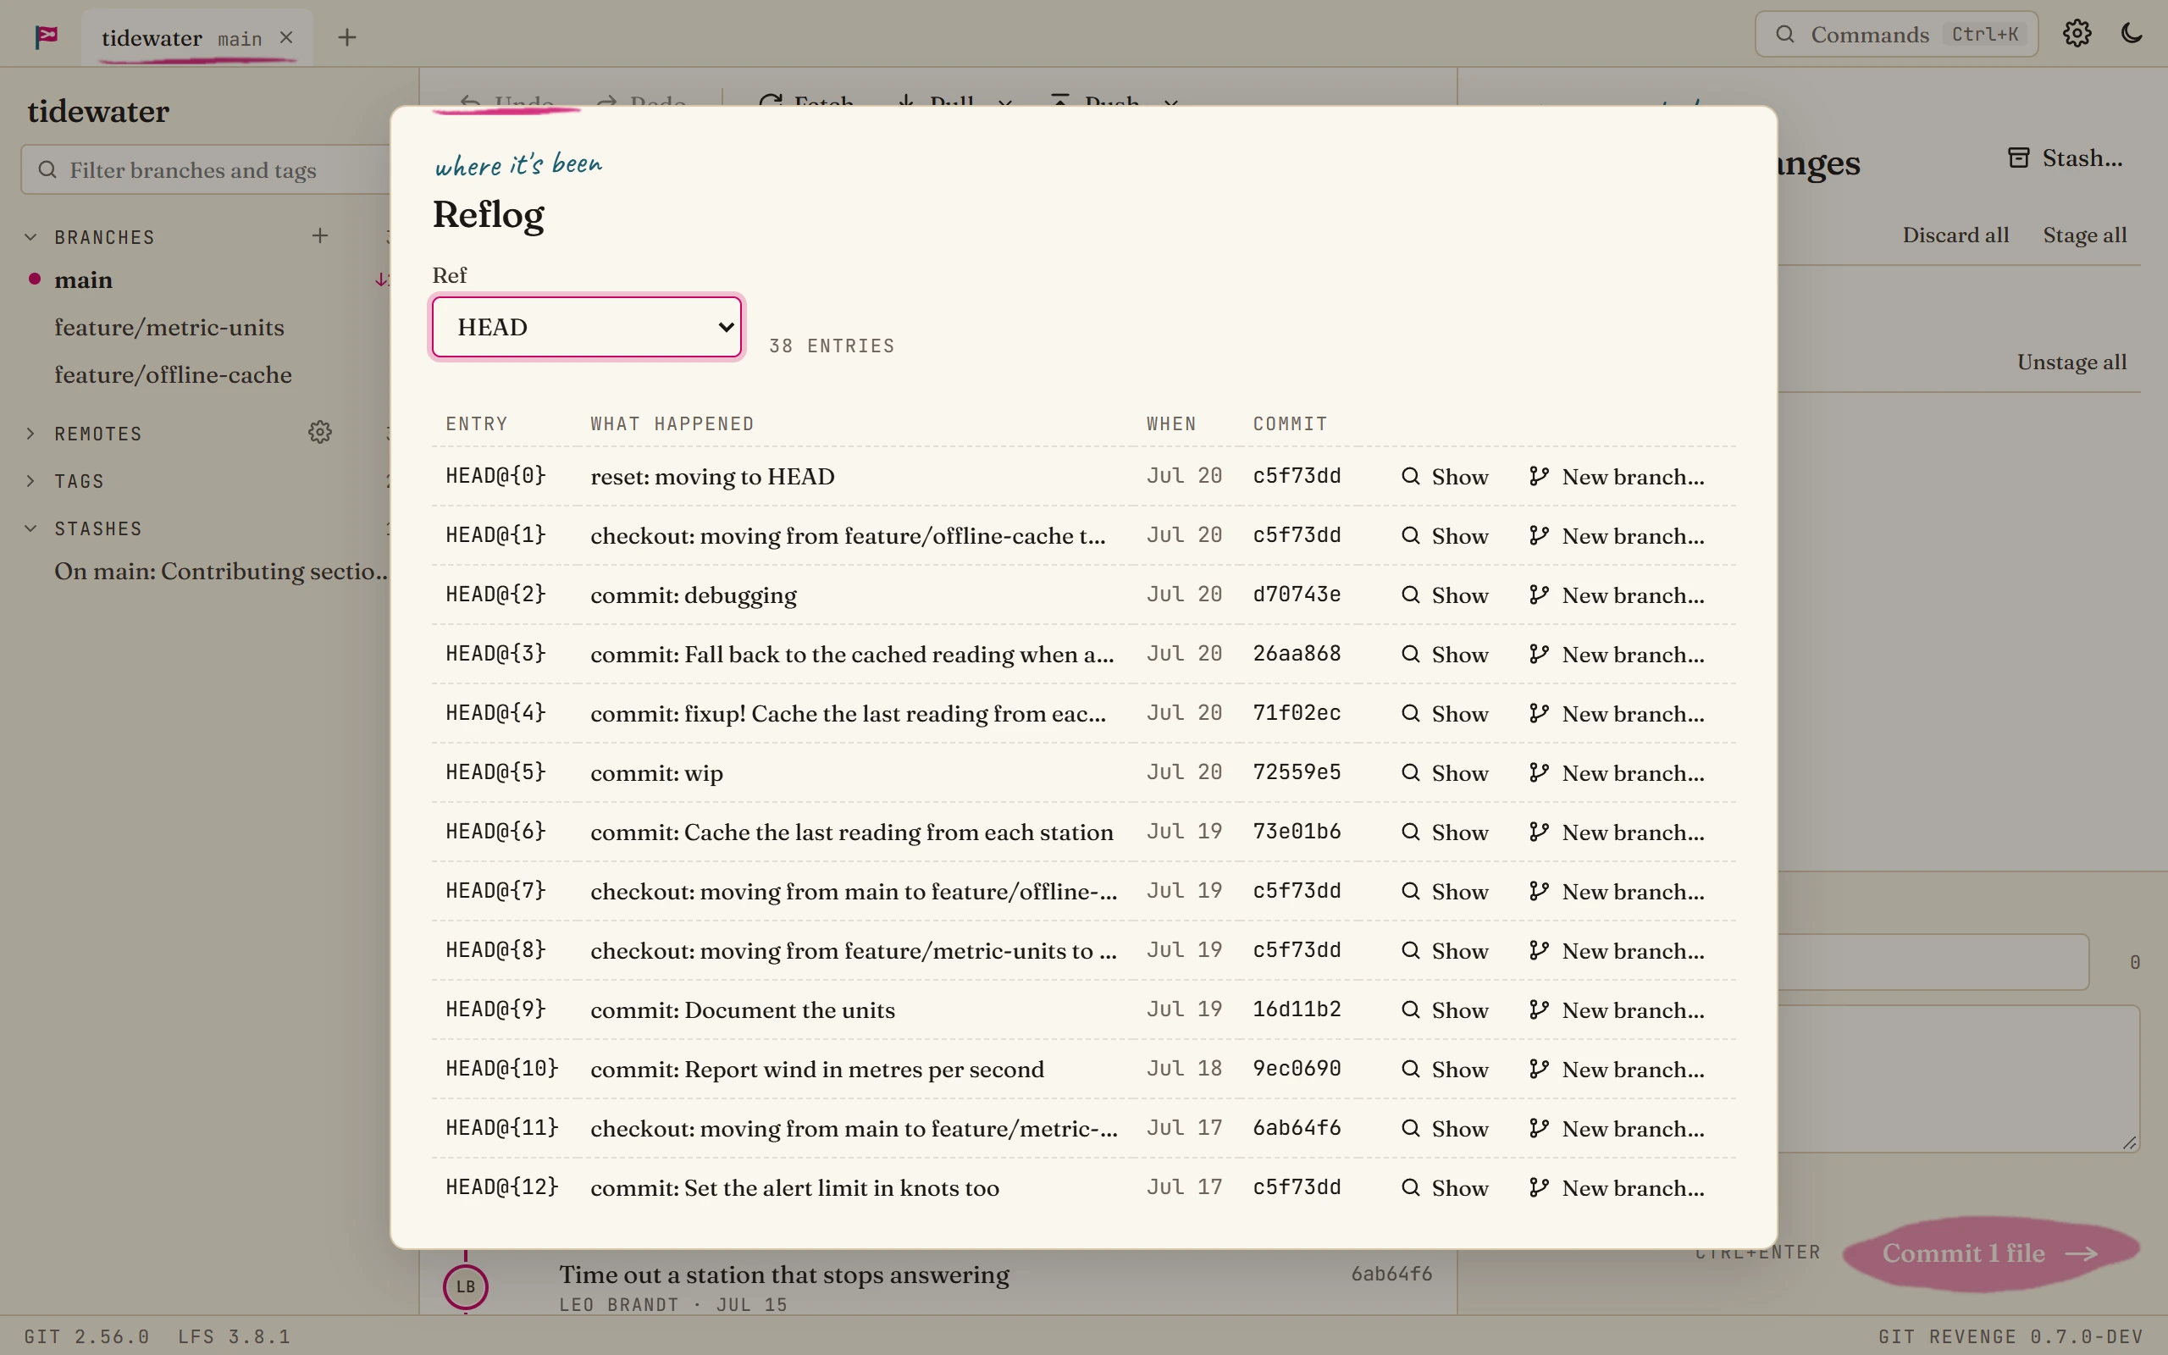Create a new branch from HEAD@{6}
This screenshot has width=2168, height=1355.
point(1617,832)
